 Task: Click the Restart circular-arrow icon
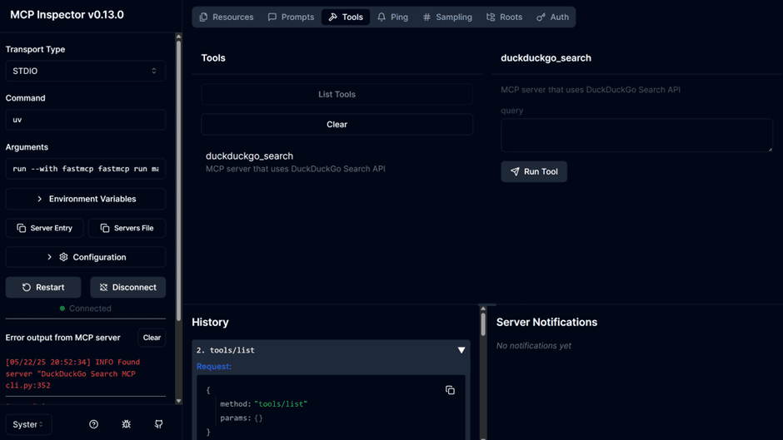(27, 287)
